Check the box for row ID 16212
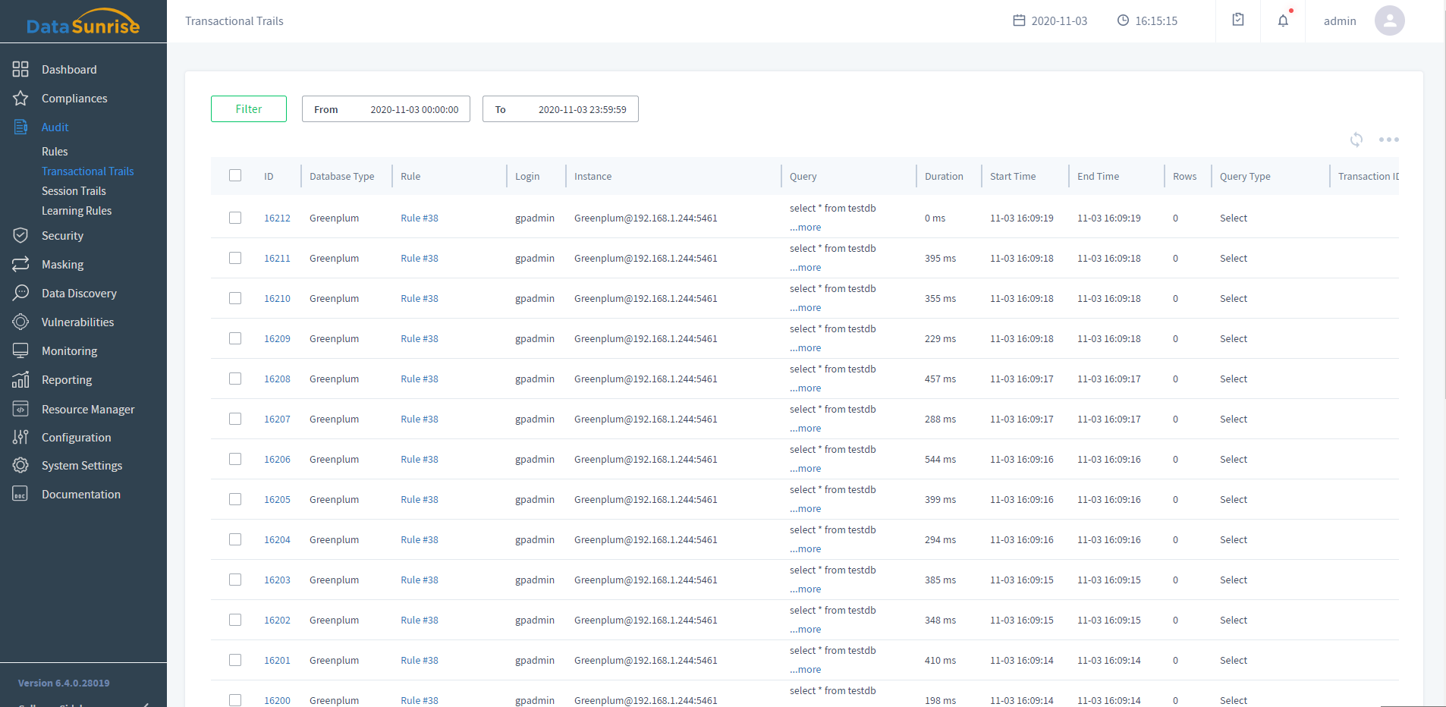The height and width of the screenshot is (707, 1446). click(x=235, y=218)
